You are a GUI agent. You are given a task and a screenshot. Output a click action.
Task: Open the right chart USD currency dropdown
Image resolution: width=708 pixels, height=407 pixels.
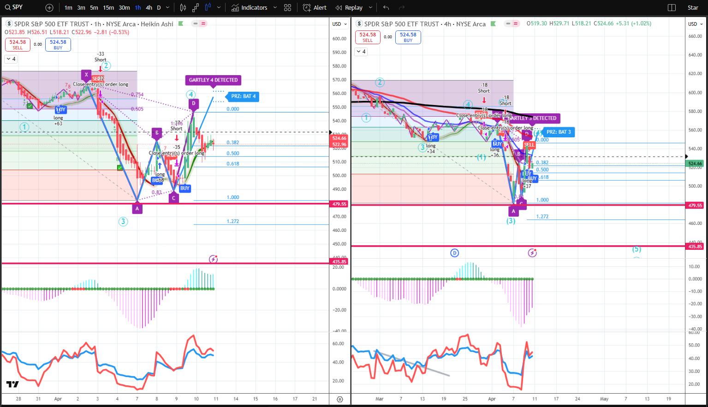pyautogui.click(x=696, y=24)
